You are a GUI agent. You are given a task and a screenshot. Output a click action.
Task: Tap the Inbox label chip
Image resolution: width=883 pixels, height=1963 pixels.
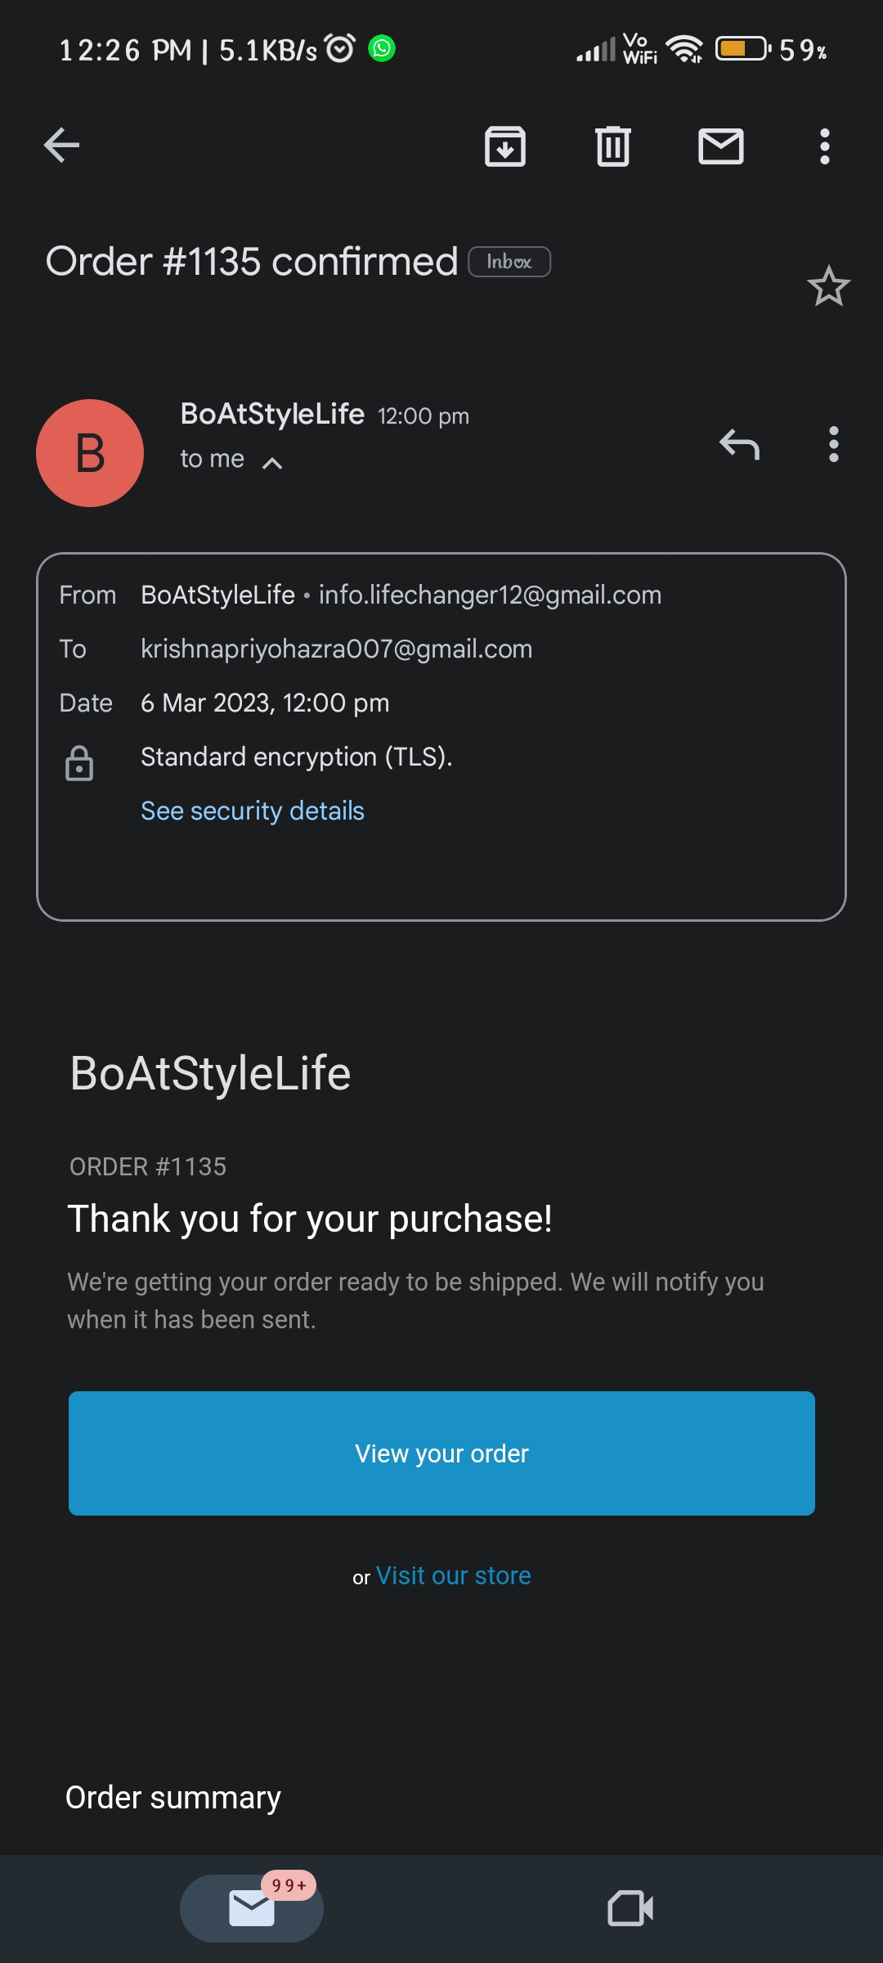pyautogui.click(x=509, y=262)
